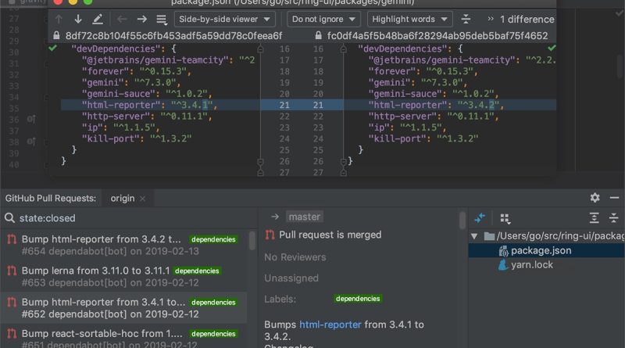This screenshot has width=625, height=348.
Task: Click dependencies label on Bump lerna PR
Action: pyautogui.click(x=197, y=271)
